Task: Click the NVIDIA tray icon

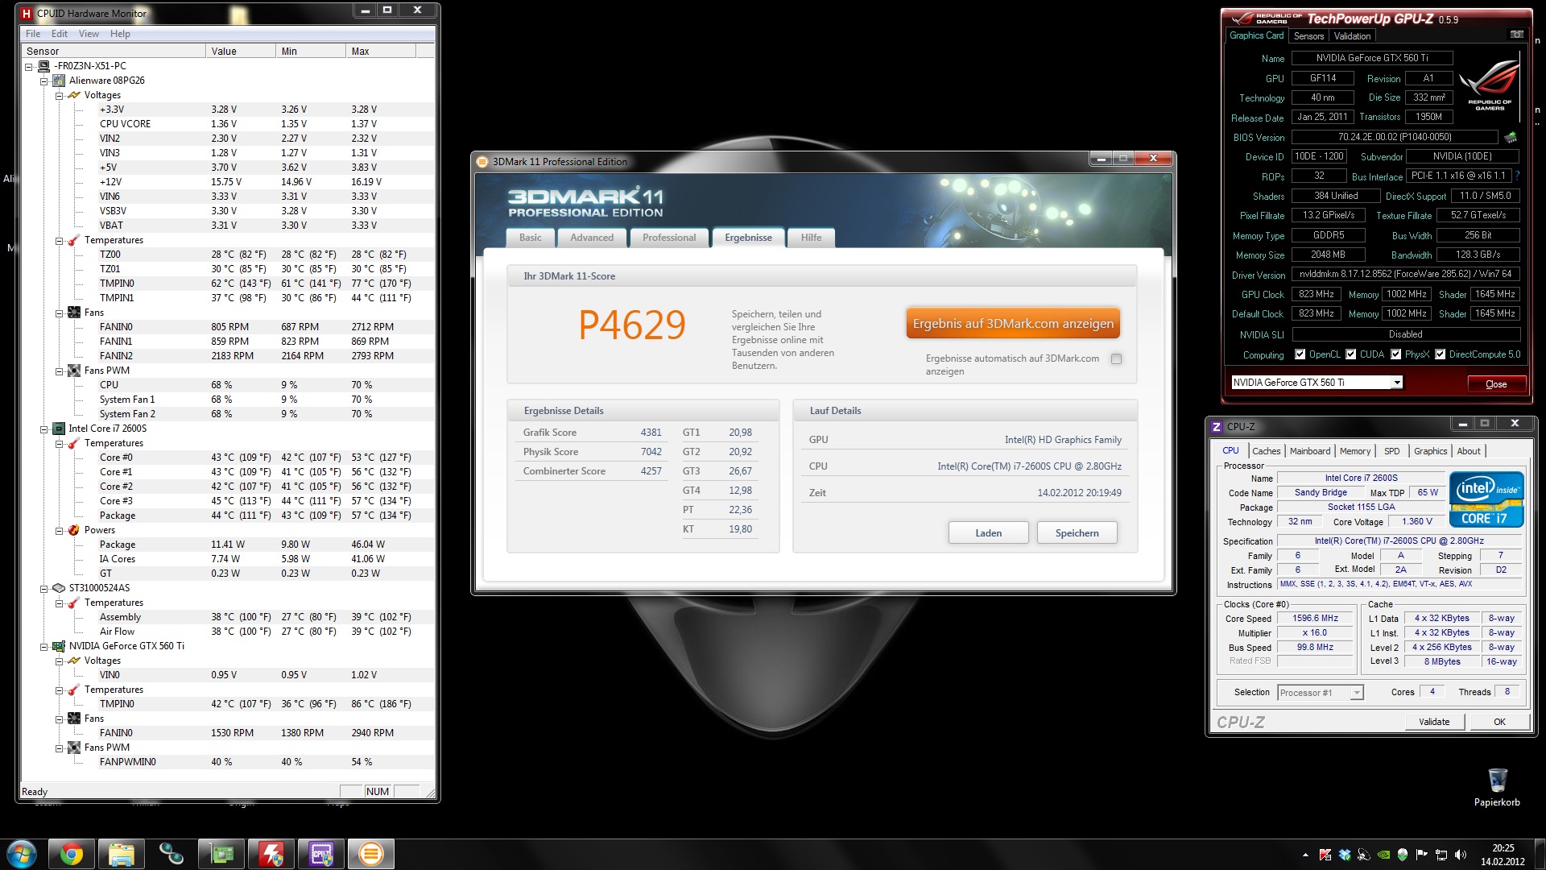Action: coord(1383,855)
